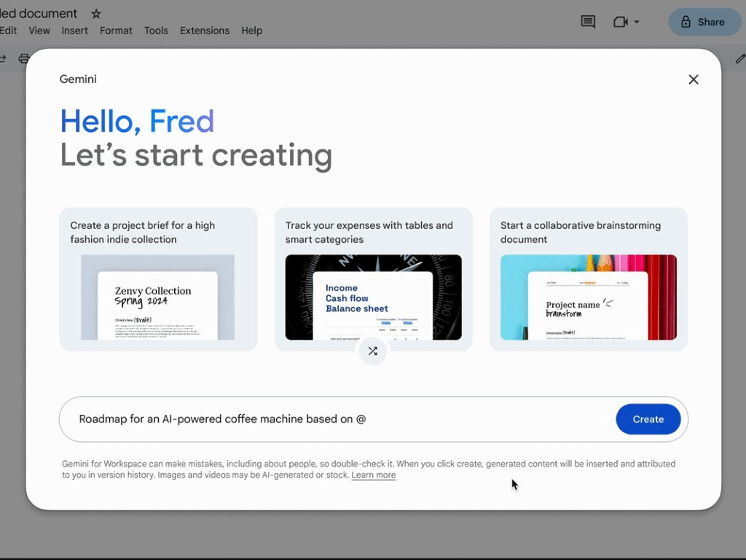The width and height of the screenshot is (746, 560).
Task: Open the comment history icon
Action: pyautogui.click(x=588, y=22)
